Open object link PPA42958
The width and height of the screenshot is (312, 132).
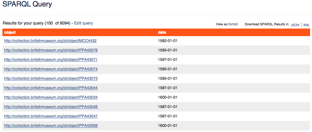[x=51, y=126]
